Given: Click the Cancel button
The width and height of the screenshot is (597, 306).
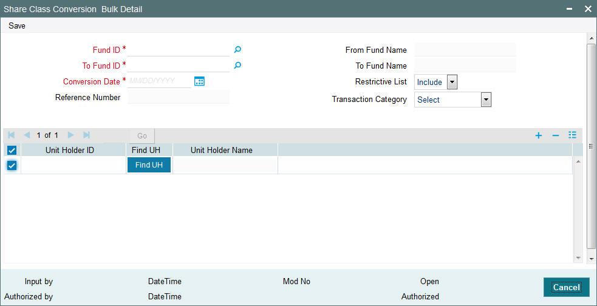Looking at the screenshot, I should 567,287.
